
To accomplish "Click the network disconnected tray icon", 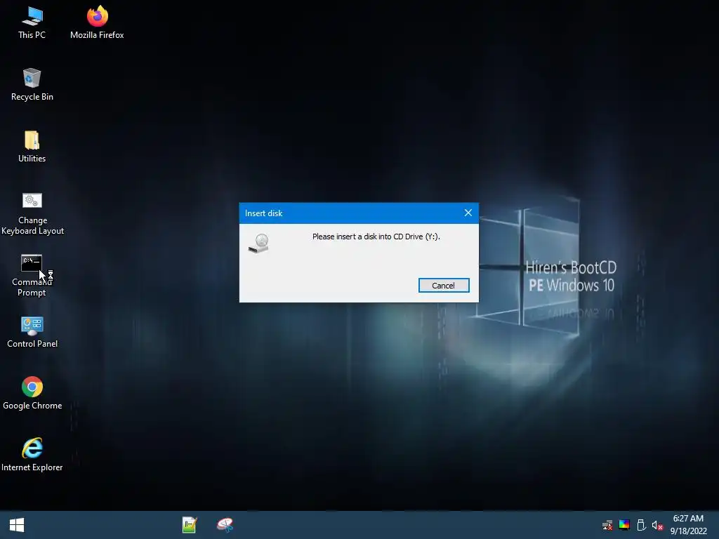I will pos(607,525).
